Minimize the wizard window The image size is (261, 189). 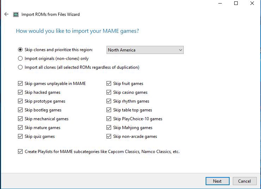(220, 3)
